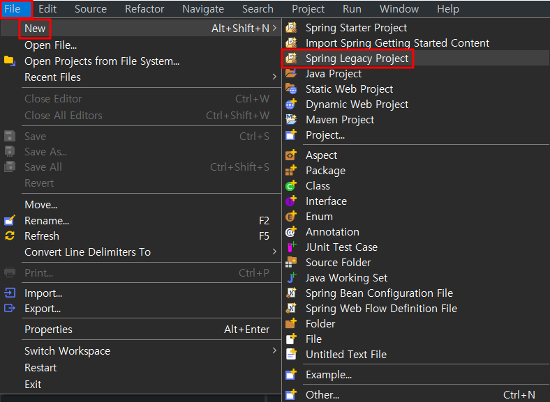Expand Convert Line Delimiters To submenu arrow
The image size is (550, 402).
274,252
